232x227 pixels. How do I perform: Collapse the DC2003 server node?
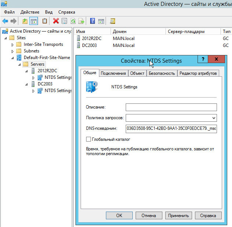26,84
